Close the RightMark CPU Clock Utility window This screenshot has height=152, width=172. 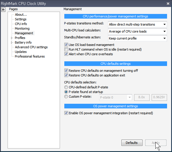(168, 3)
